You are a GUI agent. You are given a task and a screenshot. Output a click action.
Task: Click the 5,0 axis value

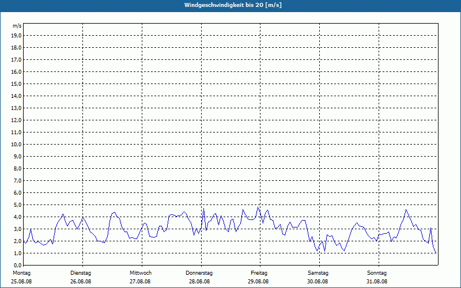coord(17,205)
